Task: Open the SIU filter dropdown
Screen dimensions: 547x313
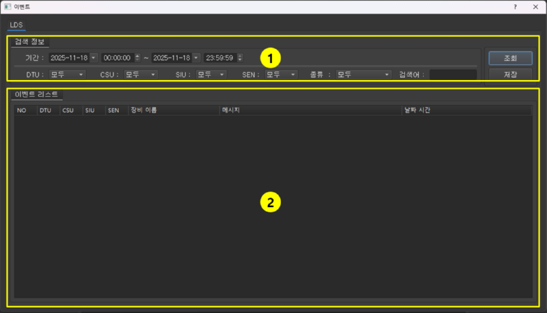Action: tap(211, 74)
